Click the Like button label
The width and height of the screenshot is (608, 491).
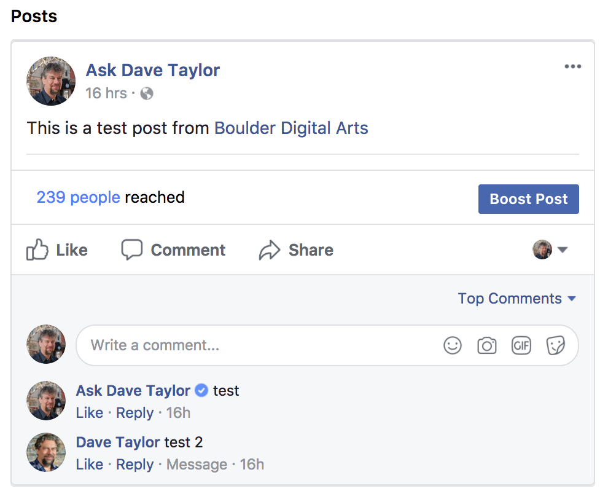coord(72,250)
